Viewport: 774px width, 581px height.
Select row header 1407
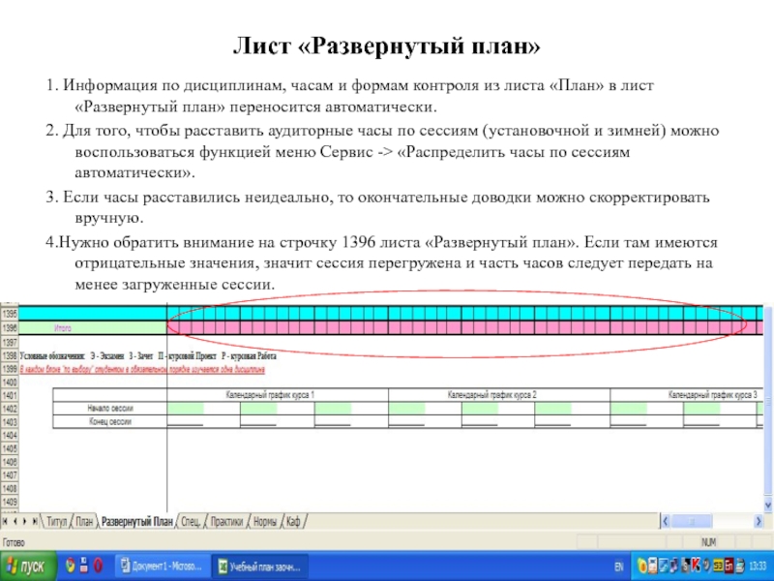pyautogui.click(x=10, y=475)
